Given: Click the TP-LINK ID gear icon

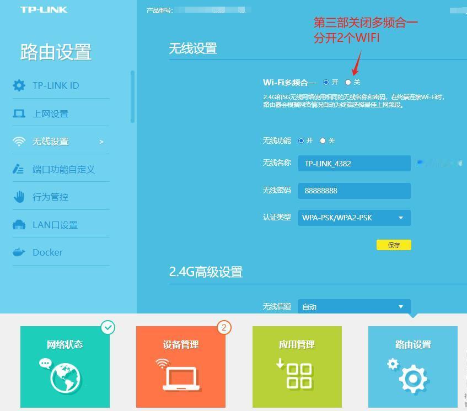Looking at the screenshot, I should (19, 85).
